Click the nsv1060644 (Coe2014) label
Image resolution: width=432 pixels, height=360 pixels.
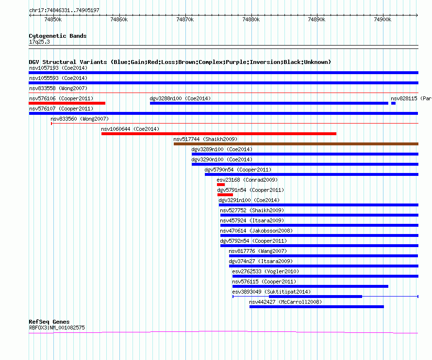[x=130, y=129]
